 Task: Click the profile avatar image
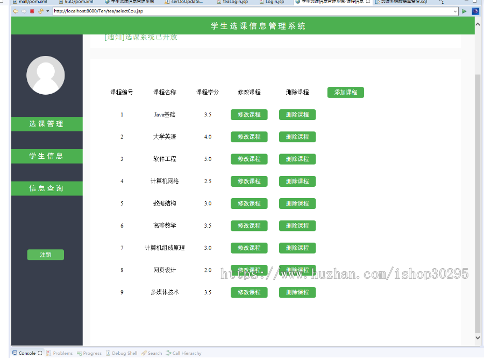46,75
